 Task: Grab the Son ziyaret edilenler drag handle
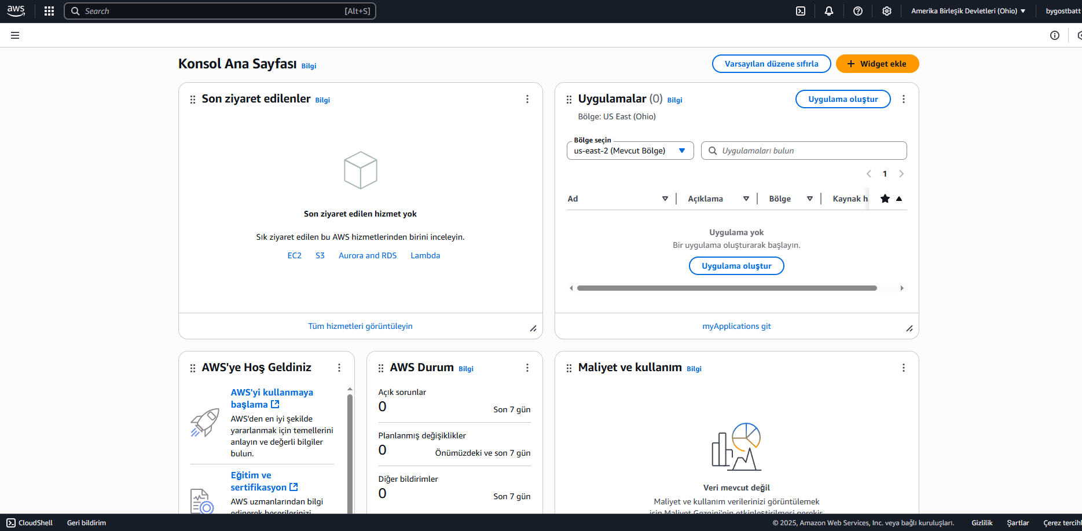tap(193, 100)
